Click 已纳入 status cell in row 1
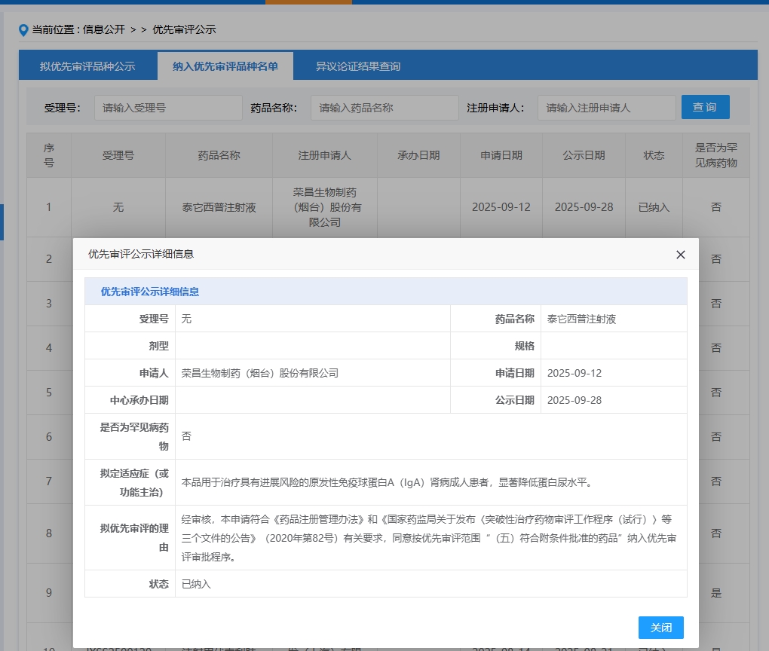Image resolution: width=769 pixels, height=651 pixels. [654, 207]
